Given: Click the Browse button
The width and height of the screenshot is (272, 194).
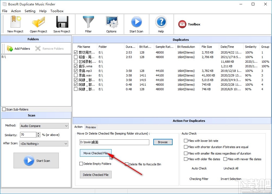Looking at the screenshot, I should pos(163,142).
